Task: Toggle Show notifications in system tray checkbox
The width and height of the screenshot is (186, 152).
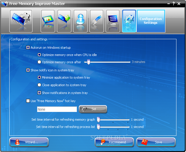Action: pyautogui.click(x=39, y=93)
